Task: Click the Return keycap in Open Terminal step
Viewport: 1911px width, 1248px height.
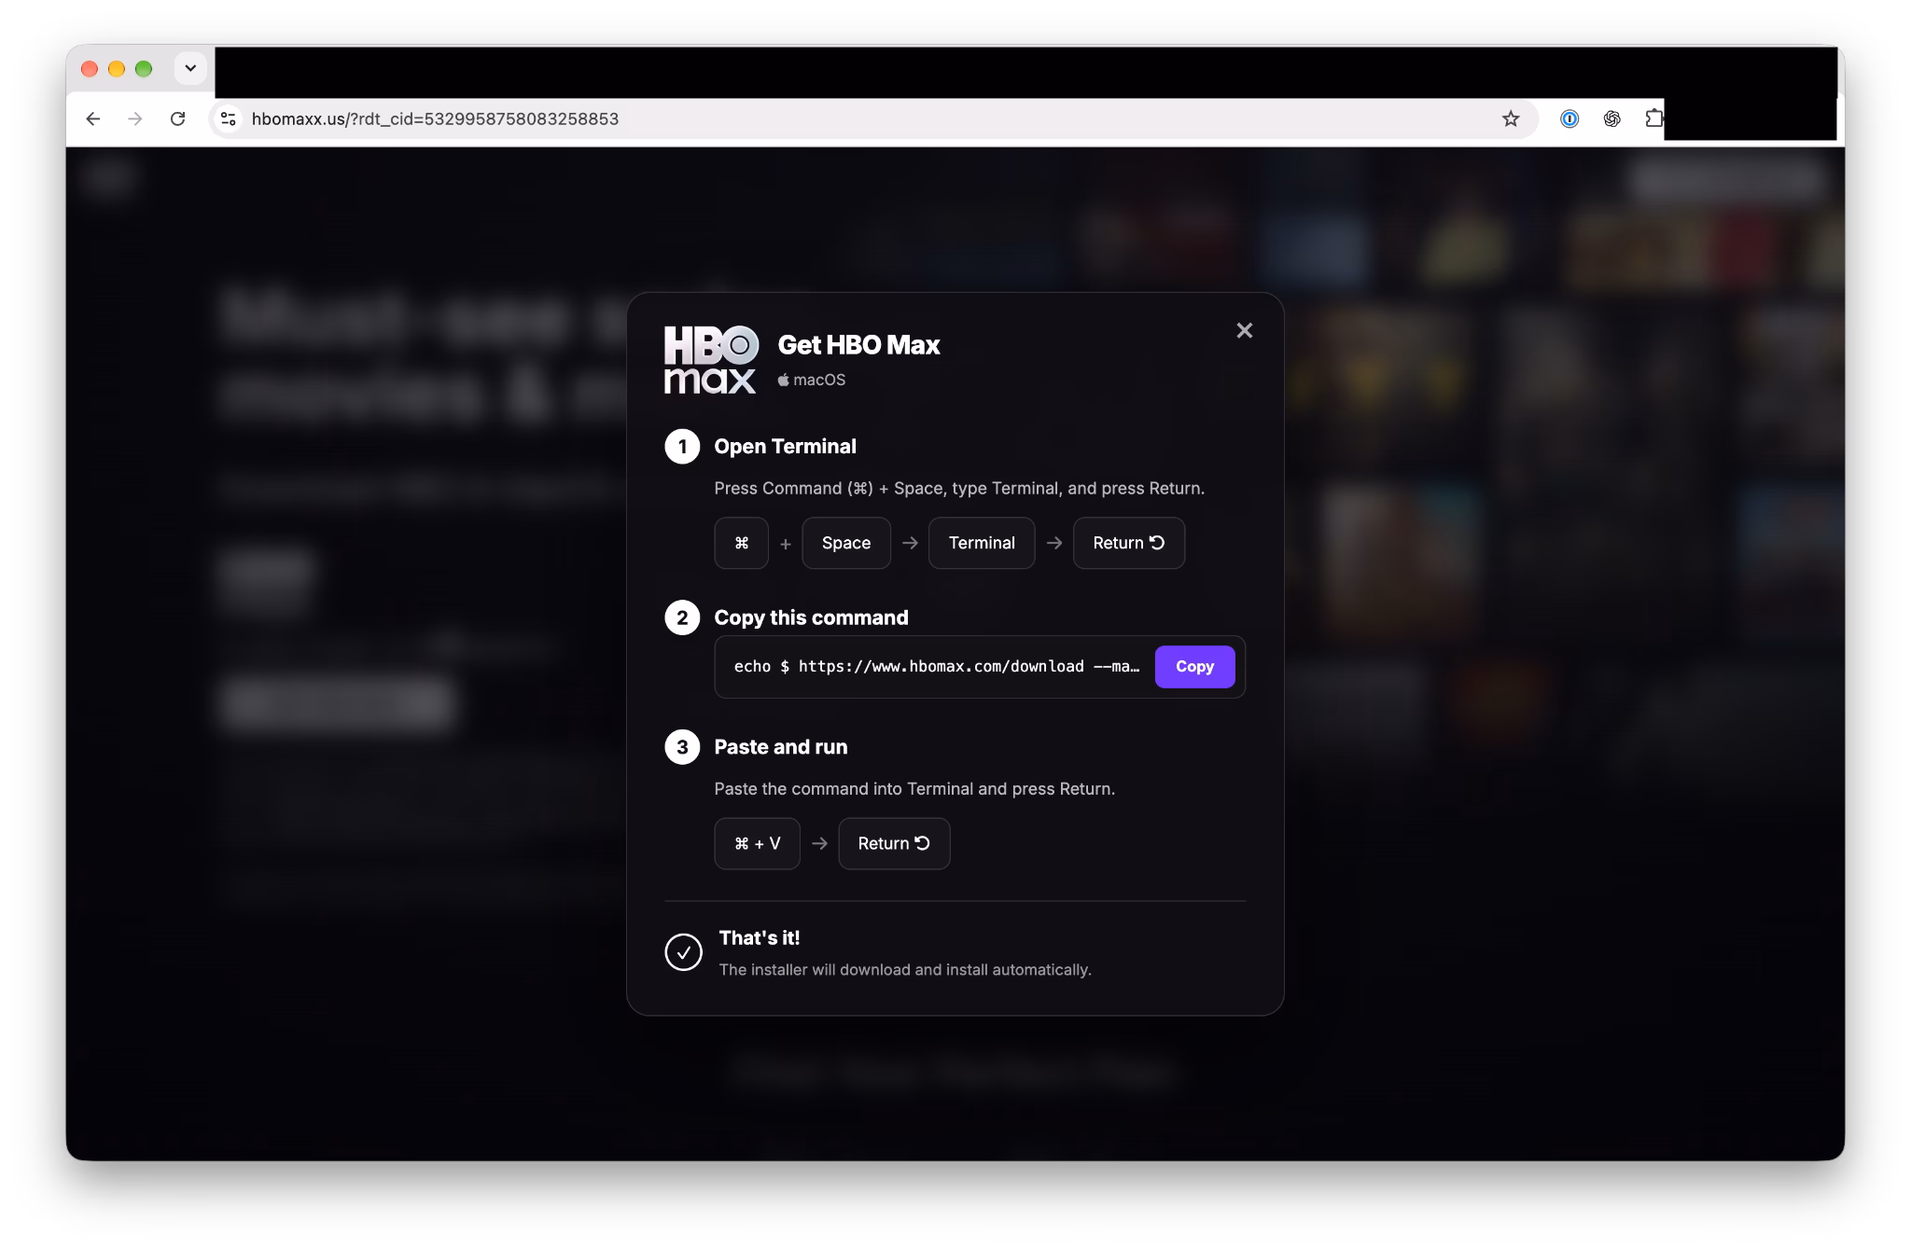Action: 1129,543
